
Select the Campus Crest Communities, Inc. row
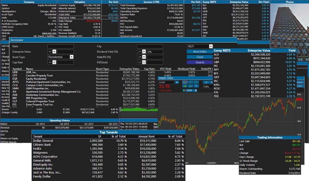(85, 85)
